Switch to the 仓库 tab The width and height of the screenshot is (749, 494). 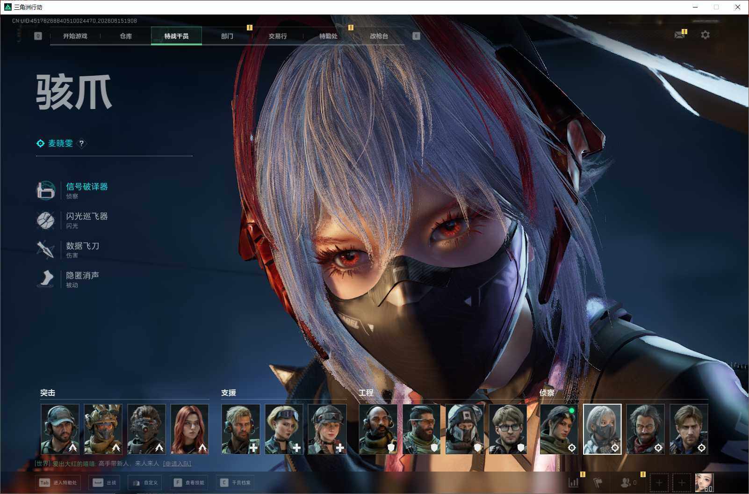[x=126, y=36]
